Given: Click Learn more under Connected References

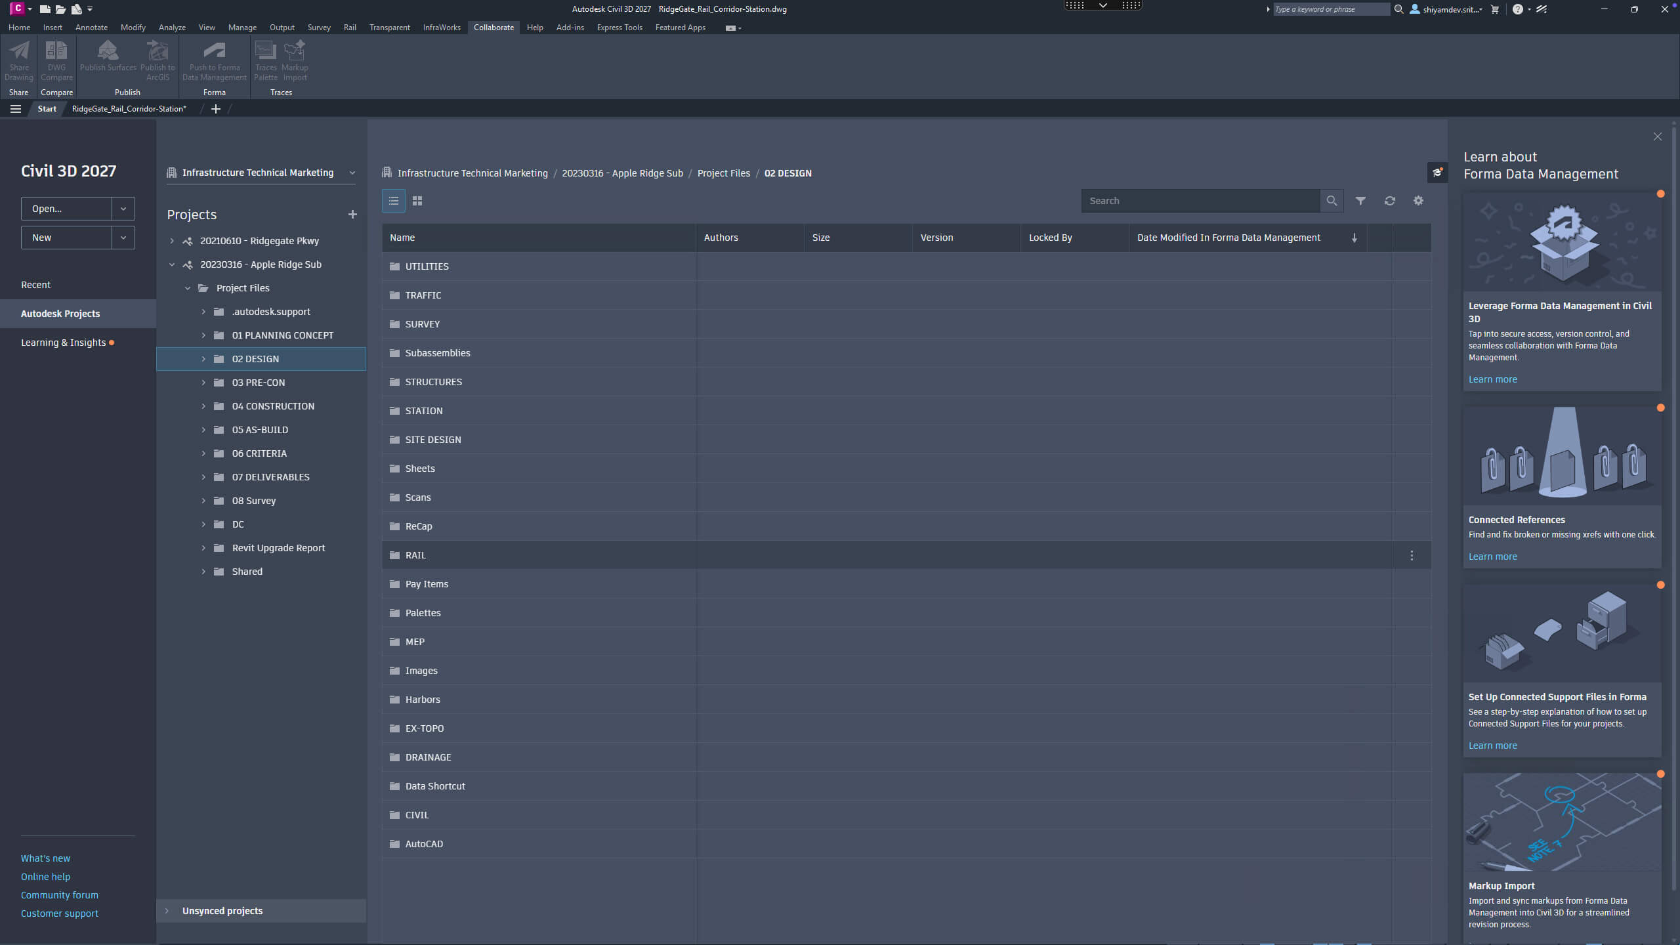Looking at the screenshot, I should 1492,556.
